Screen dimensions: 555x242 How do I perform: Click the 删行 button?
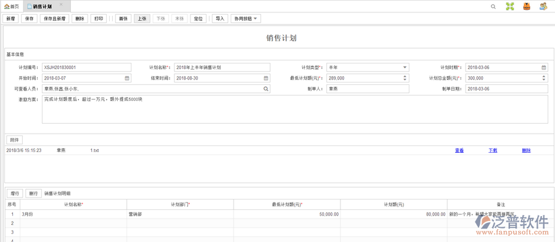tap(34, 193)
